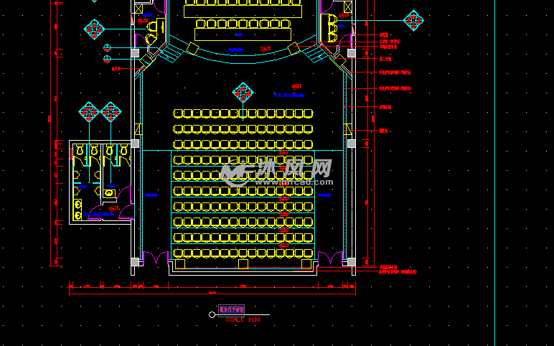The width and height of the screenshot is (554, 346).
Task: Click the yellow urinal group in the top-right room
Action: point(332,27)
